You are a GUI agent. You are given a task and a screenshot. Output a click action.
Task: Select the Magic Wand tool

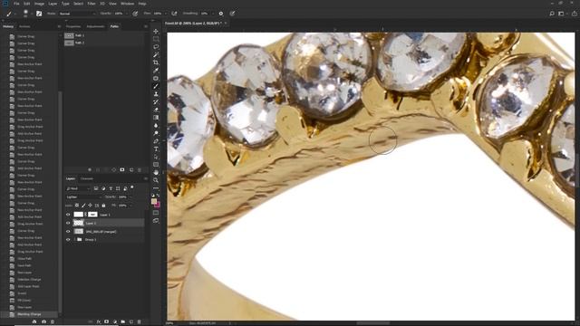(x=156, y=54)
